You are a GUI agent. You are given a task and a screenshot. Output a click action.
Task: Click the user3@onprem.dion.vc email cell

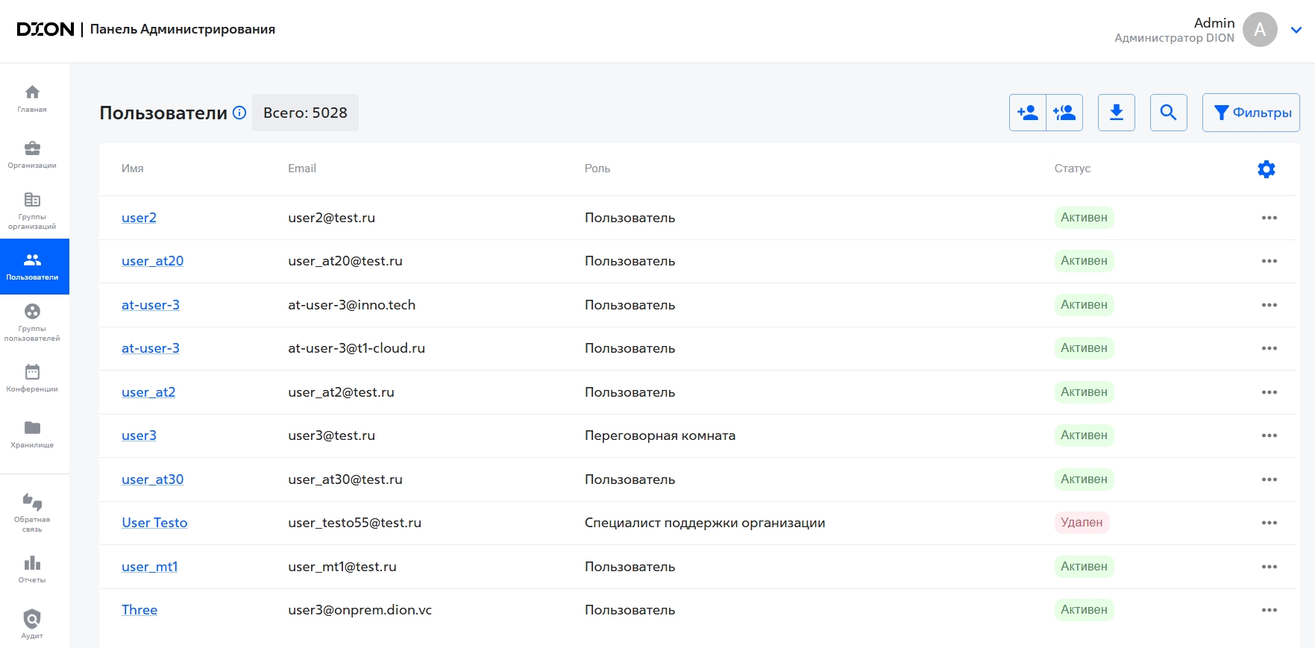click(x=360, y=610)
